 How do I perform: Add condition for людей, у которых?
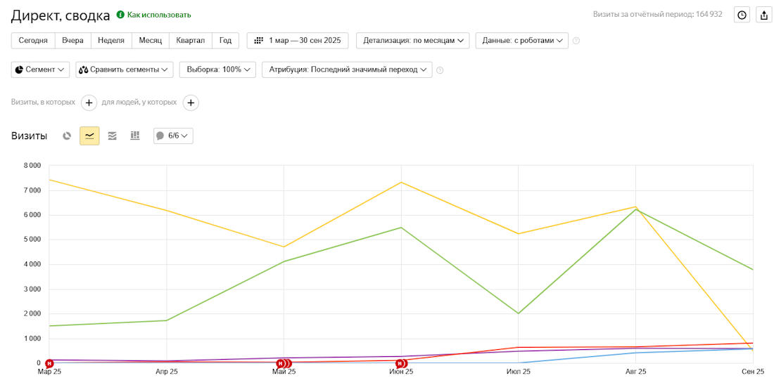(x=191, y=103)
